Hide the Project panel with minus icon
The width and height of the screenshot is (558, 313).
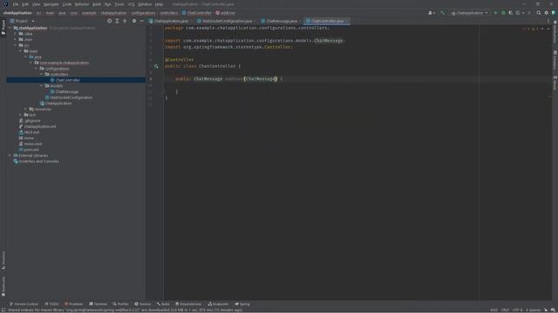pyautogui.click(x=141, y=21)
